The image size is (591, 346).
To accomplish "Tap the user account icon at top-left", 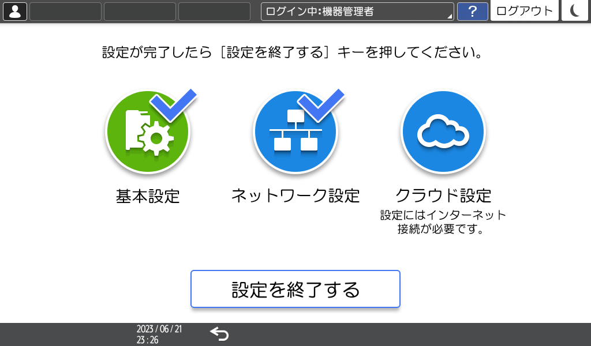I will pyautogui.click(x=14, y=11).
